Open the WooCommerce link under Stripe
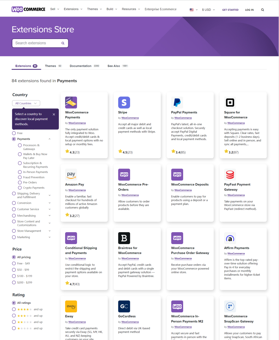This screenshot has width=279, height=340. click(130, 118)
